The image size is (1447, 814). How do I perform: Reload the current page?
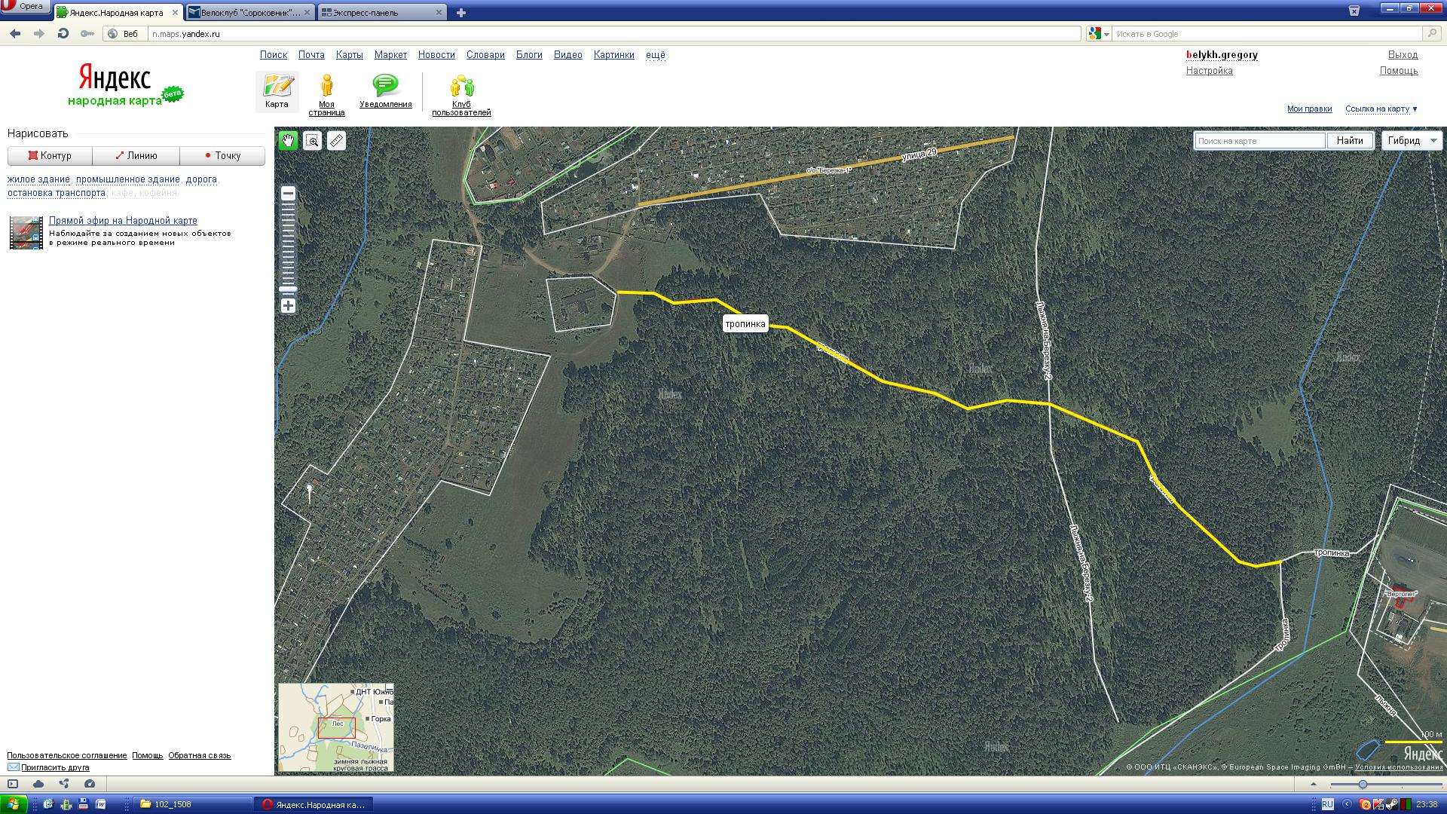coord(63,33)
